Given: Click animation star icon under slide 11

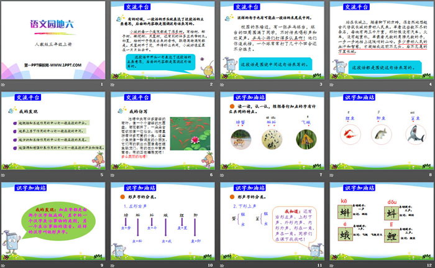Looking at the screenshot, I should pos(222,266).
